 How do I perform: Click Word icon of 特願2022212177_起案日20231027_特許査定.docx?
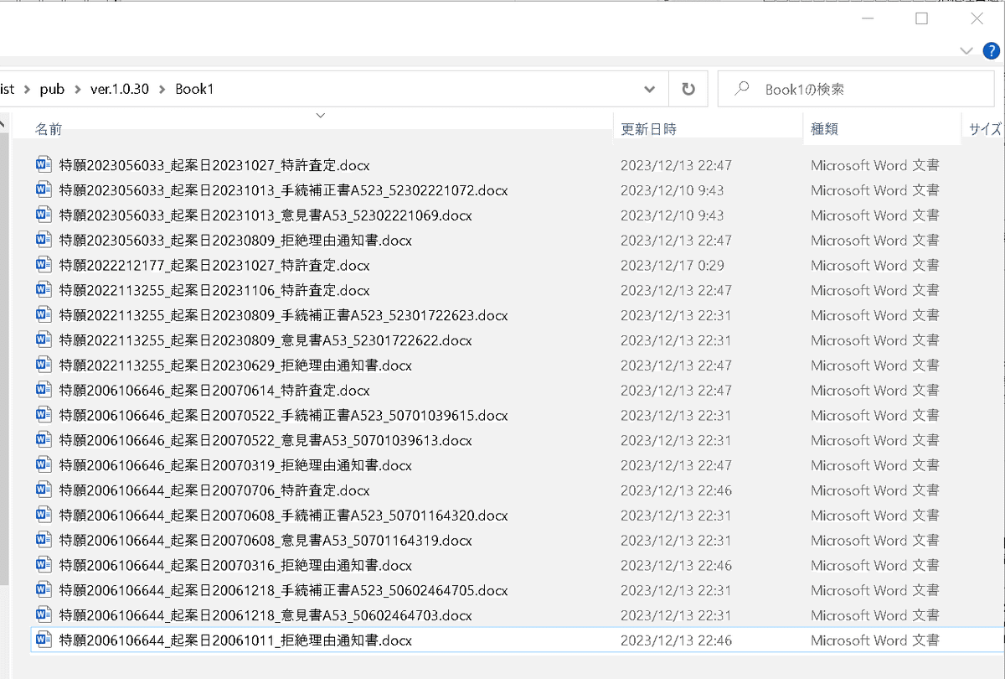pyautogui.click(x=44, y=265)
